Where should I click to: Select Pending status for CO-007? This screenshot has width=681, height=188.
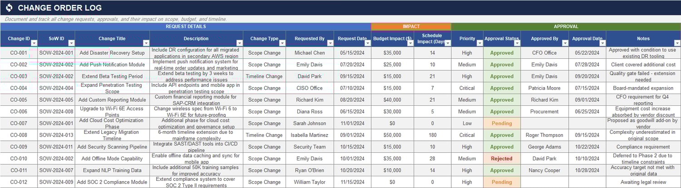click(x=502, y=123)
